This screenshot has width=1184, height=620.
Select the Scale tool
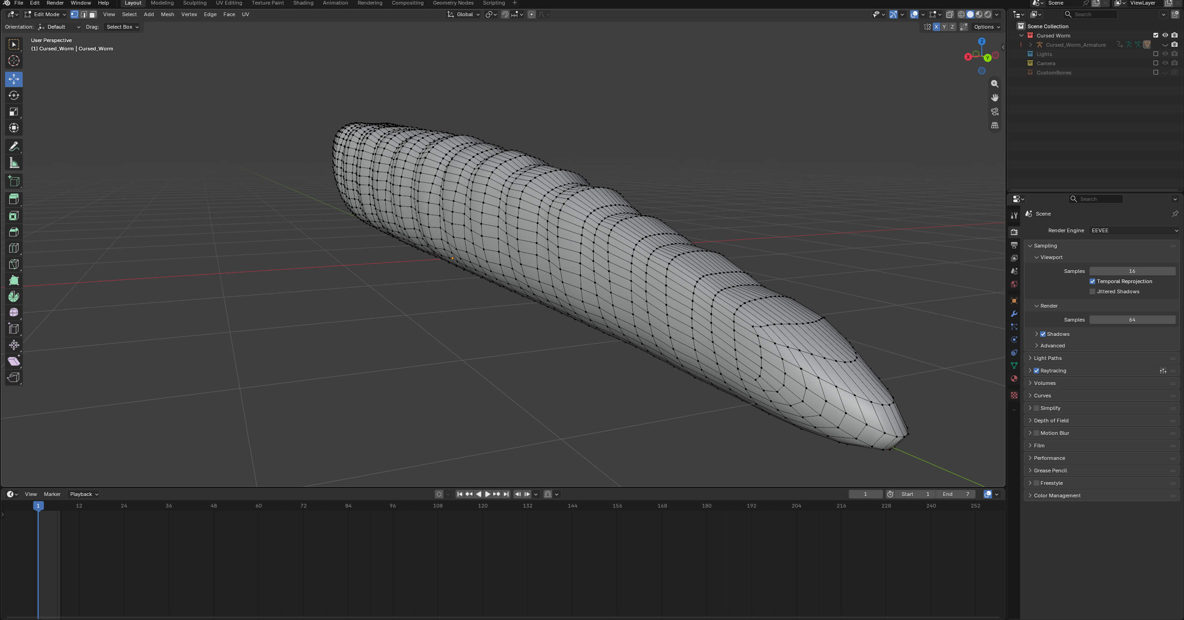(x=14, y=112)
